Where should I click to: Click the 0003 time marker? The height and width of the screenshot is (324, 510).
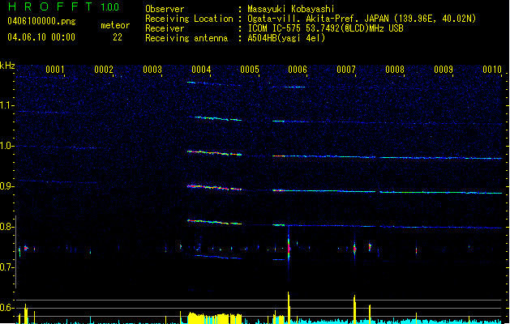pyautogui.click(x=152, y=69)
